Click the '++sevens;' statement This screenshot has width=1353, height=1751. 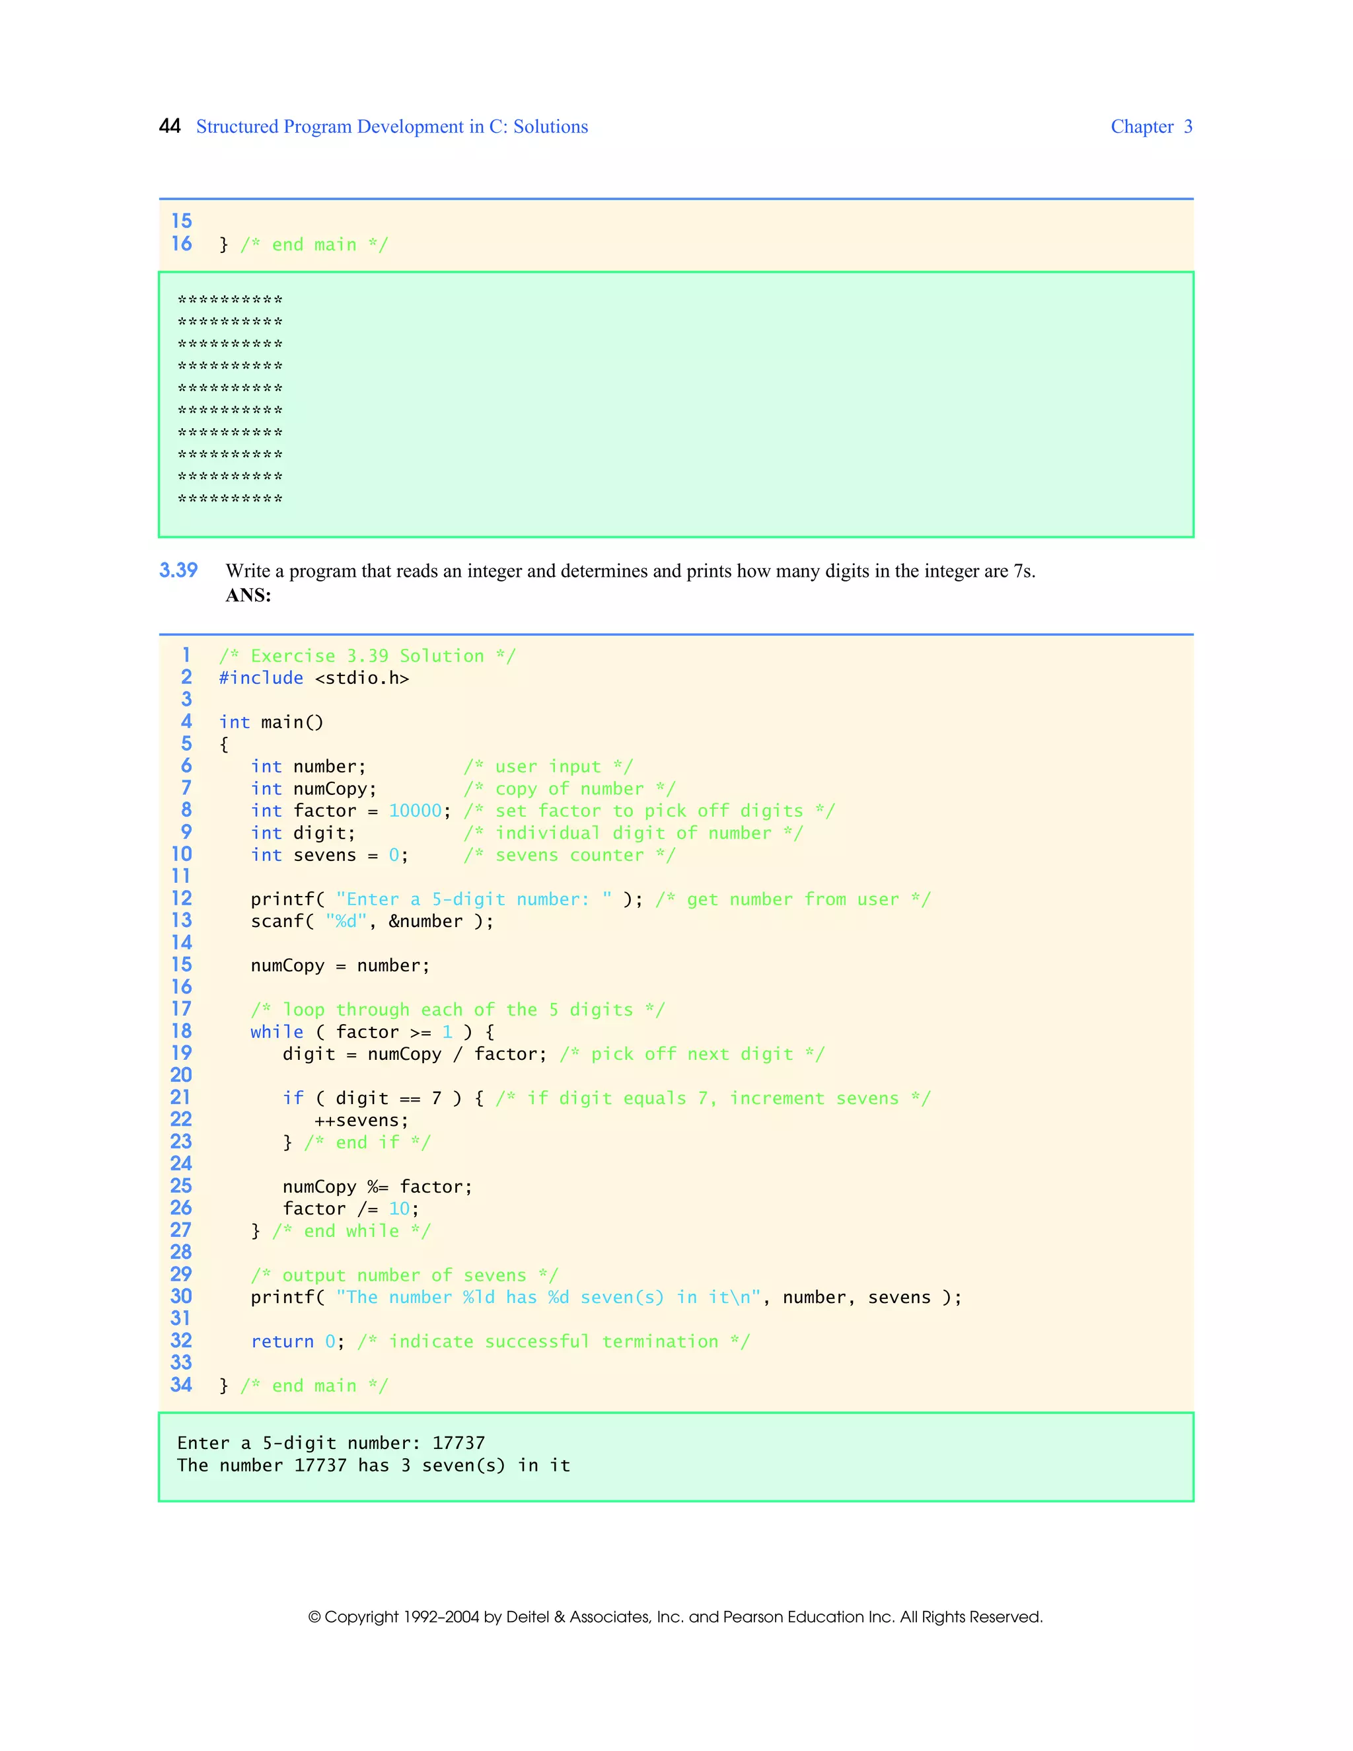coord(361,1121)
